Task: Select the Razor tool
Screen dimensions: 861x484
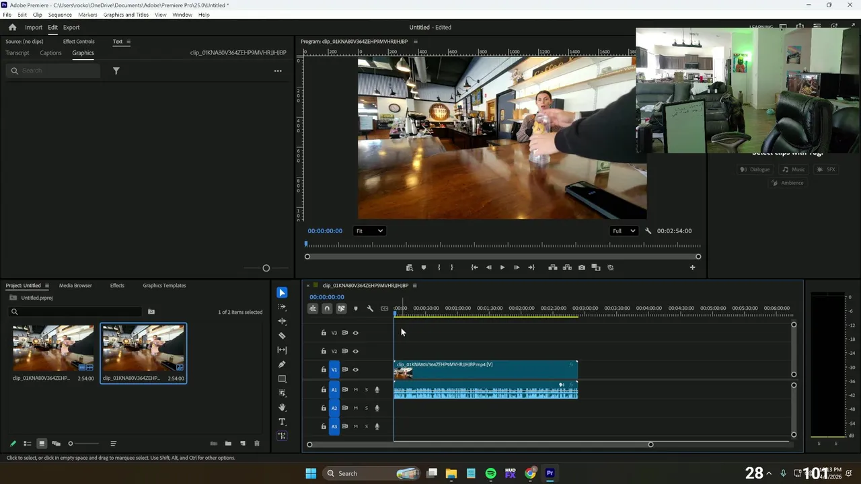Action: click(x=282, y=335)
